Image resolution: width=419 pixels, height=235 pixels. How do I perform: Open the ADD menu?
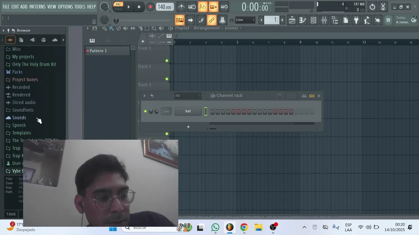(x=24, y=7)
